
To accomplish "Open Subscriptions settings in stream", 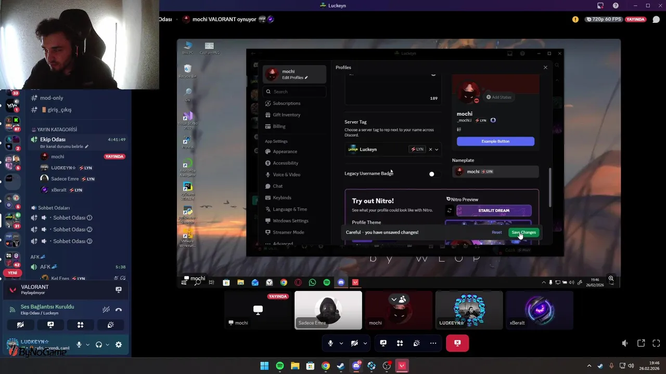I will (x=287, y=103).
